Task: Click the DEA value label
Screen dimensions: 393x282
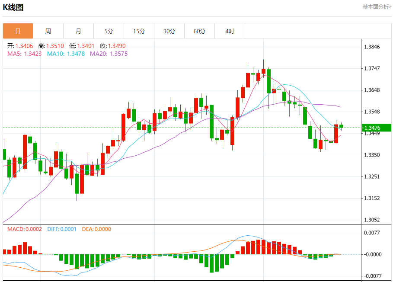Action: tap(96, 229)
